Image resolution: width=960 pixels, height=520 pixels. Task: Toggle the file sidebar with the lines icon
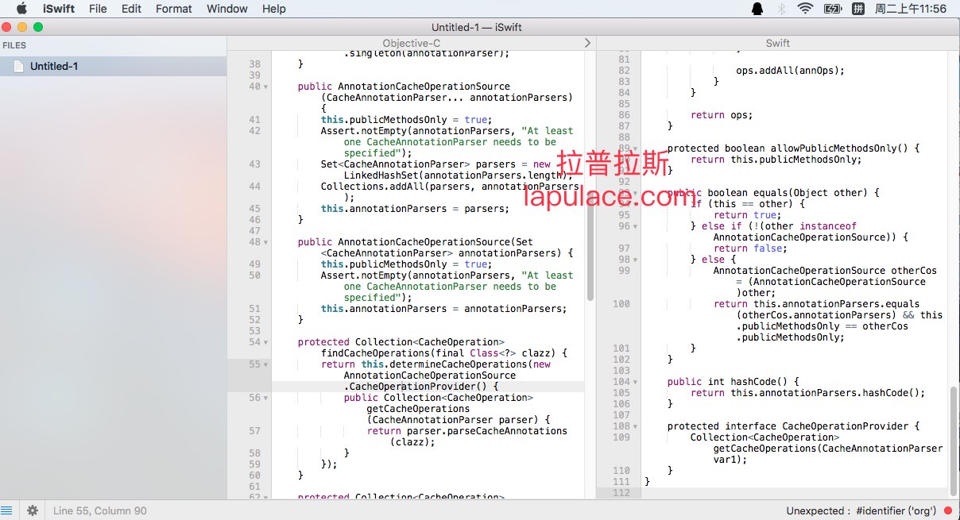click(x=7, y=510)
